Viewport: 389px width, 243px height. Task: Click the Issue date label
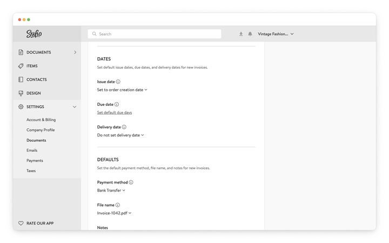[106, 82]
